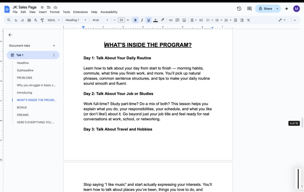Open editing mode pencil dropdown
Viewport: 304px width, 192px height.
pos(282,20)
